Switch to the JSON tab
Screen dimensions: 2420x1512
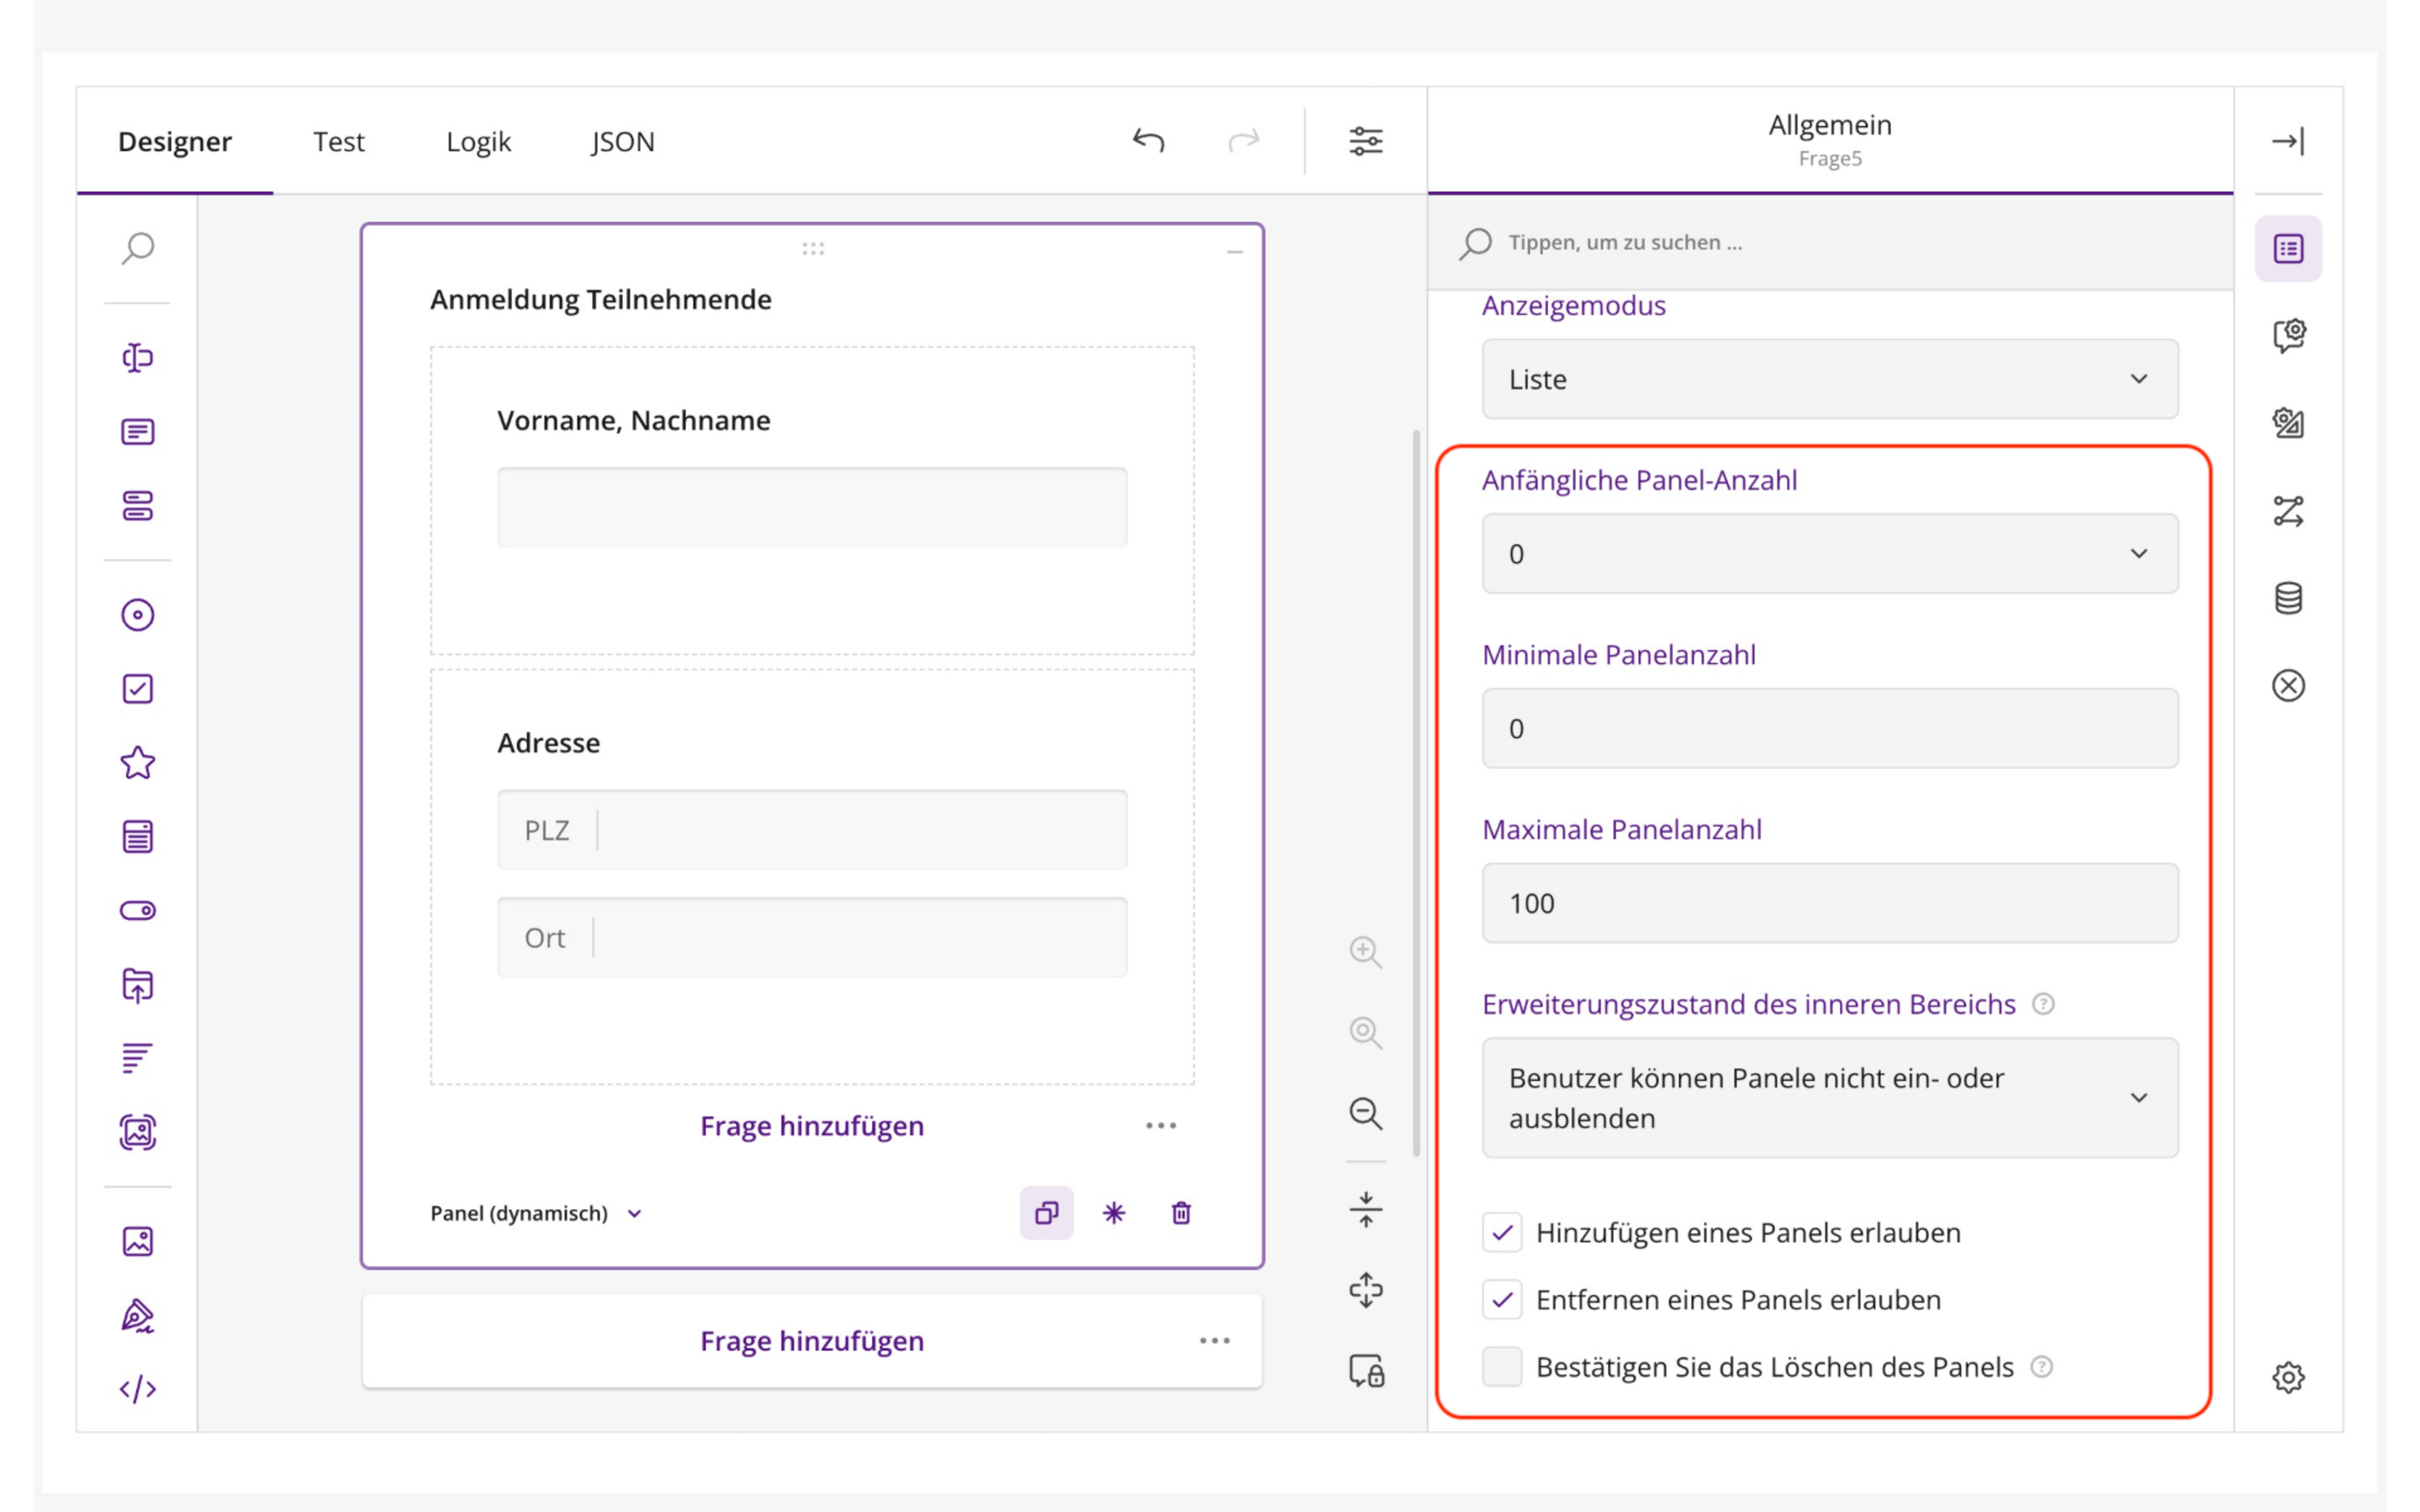pyautogui.click(x=622, y=141)
